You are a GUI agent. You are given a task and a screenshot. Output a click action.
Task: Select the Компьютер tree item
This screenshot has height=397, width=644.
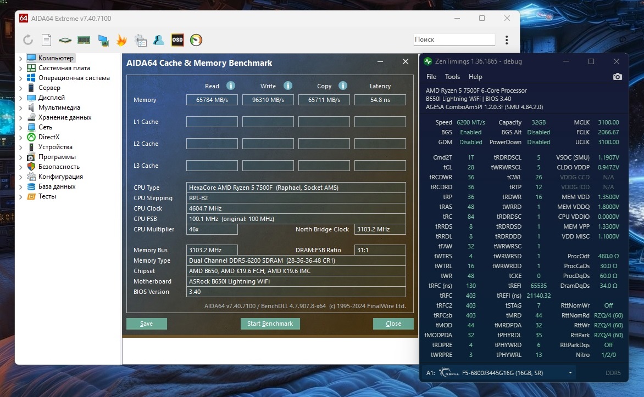[56, 58]
